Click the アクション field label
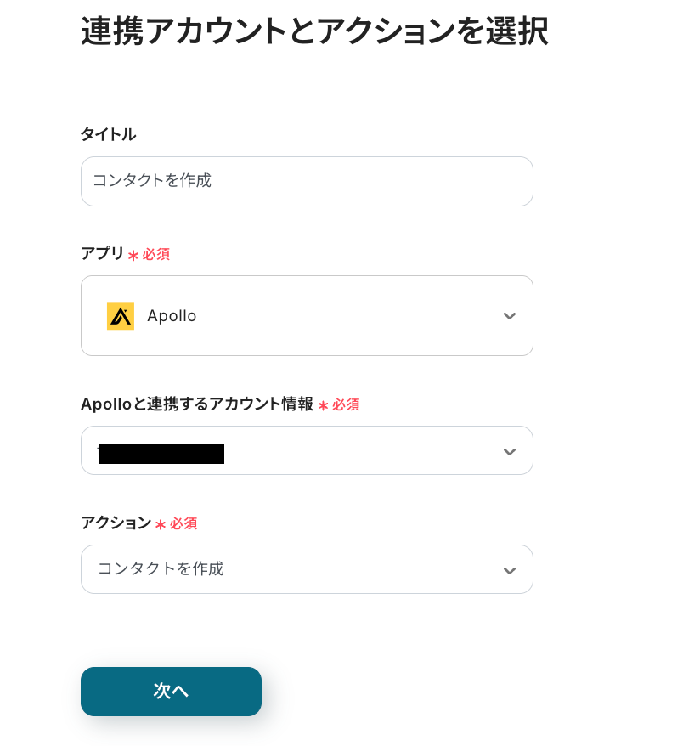 (116, 523)
